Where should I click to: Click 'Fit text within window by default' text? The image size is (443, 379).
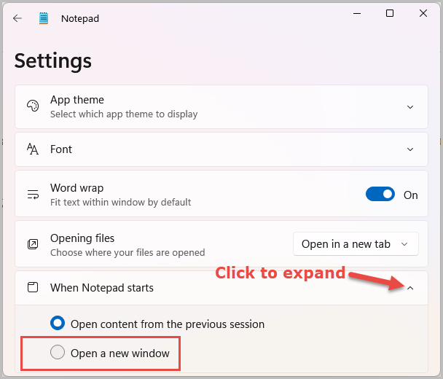(x=121, y=203)
